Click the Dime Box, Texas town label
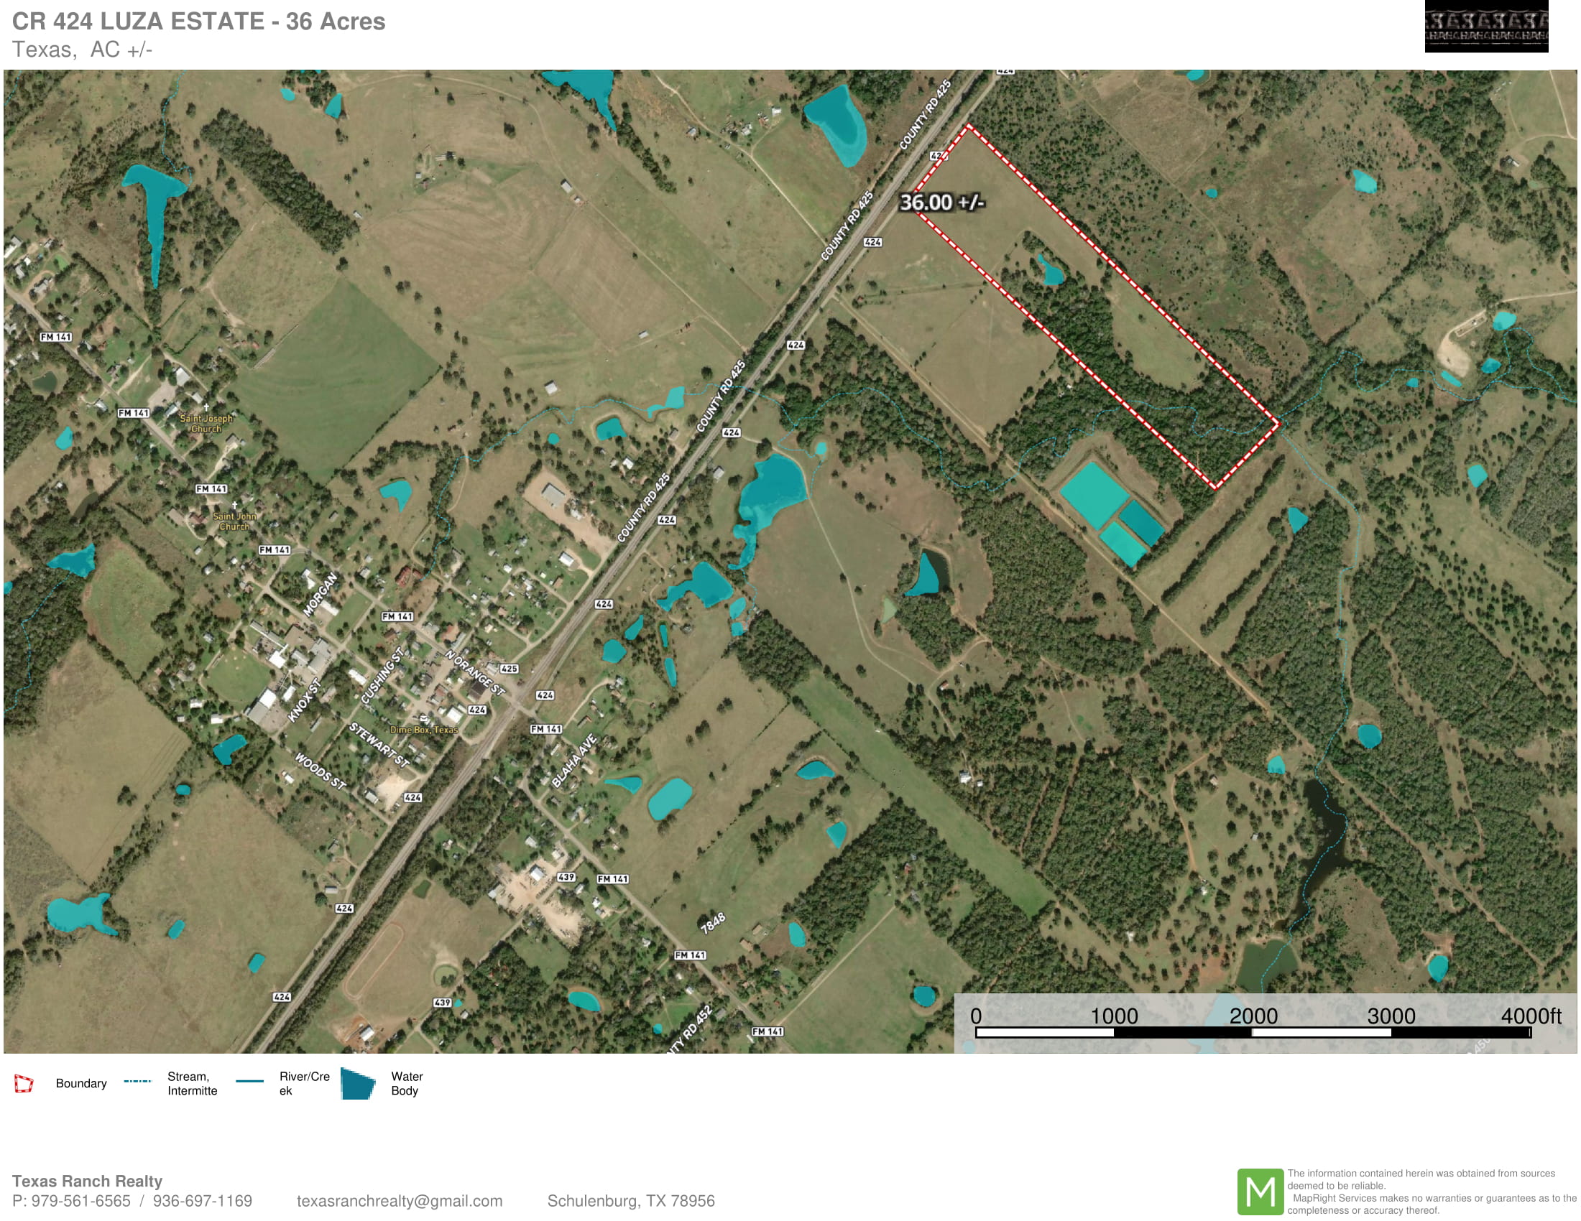The width and height of the screenshot is (1581, 1221). (x=423, y=729)
